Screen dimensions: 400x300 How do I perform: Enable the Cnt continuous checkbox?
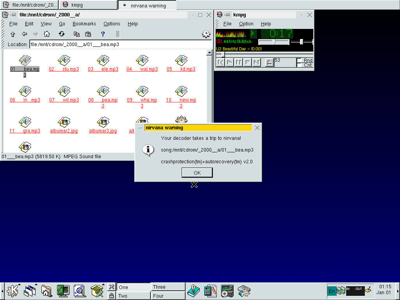click(x=299, y=65)
